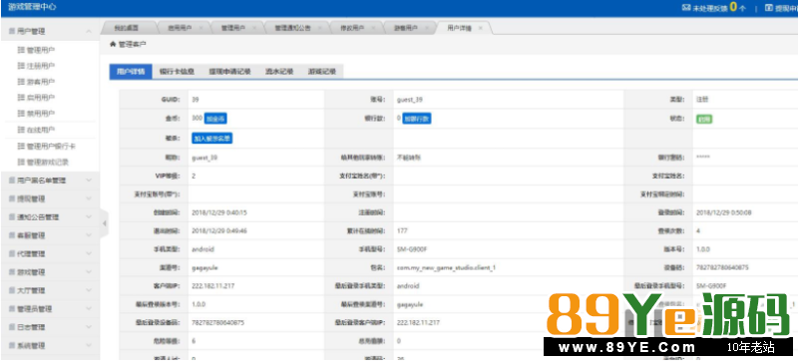
Task: Close the 管理通知公告 tab with its X
Action: click(320, 29)
